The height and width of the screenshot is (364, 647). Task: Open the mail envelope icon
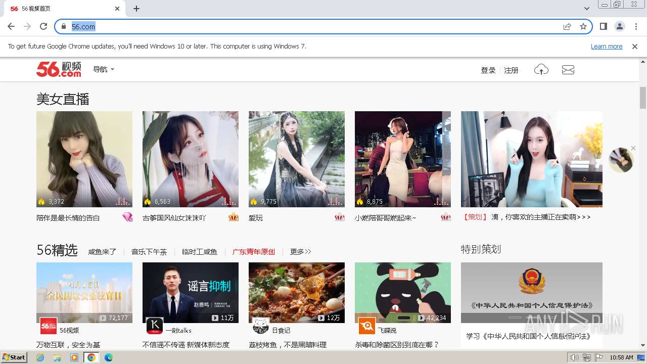click(x=568, y=70)
